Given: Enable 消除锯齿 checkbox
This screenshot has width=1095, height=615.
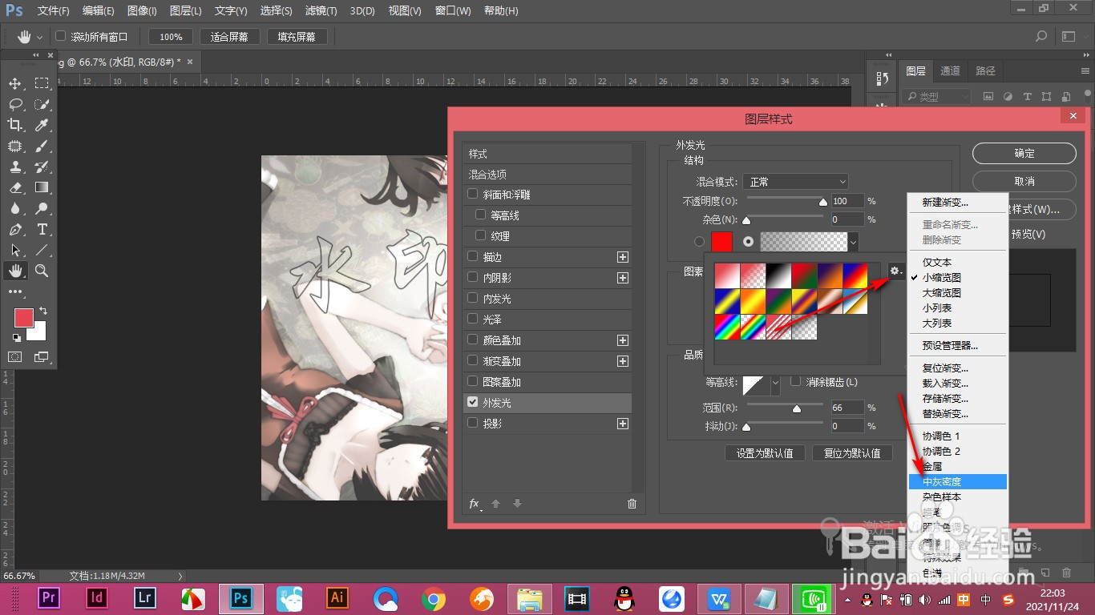Looking at the screenshot, I should click(796, 382).
